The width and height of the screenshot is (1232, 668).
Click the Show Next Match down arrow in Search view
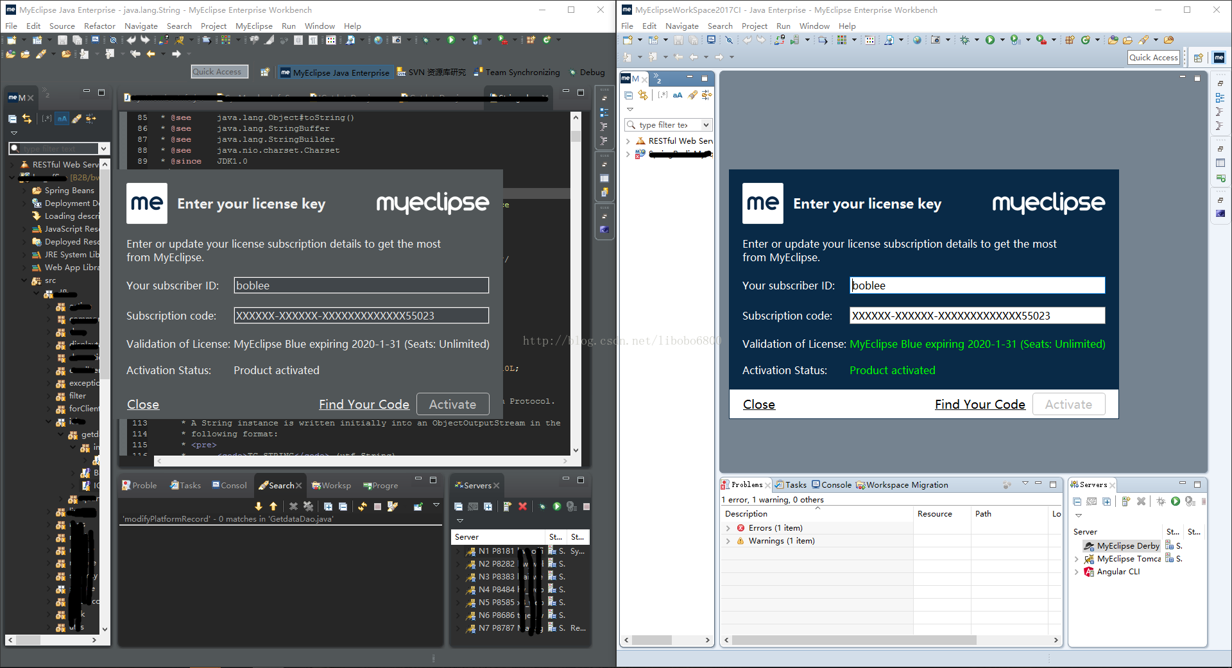(x=259, y=506)
